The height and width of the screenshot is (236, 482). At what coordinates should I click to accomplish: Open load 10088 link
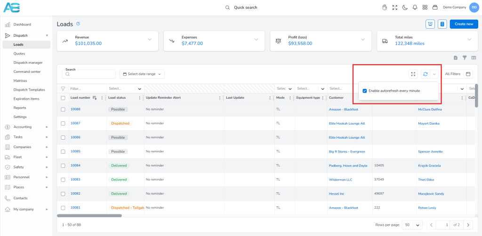point(75,109)
